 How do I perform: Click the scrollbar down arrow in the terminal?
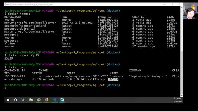[x=182, y=95]
